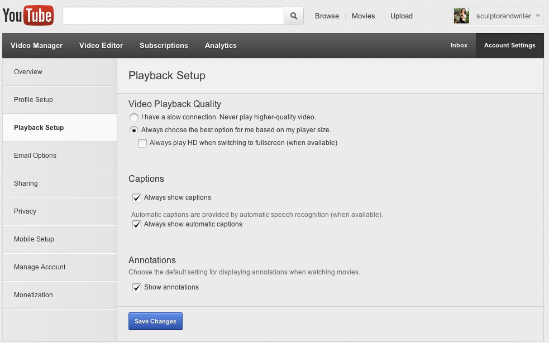The image size is (549, 343).
Task: Click the sculptorandwriter profile avatar
Action: pos(461,16)
